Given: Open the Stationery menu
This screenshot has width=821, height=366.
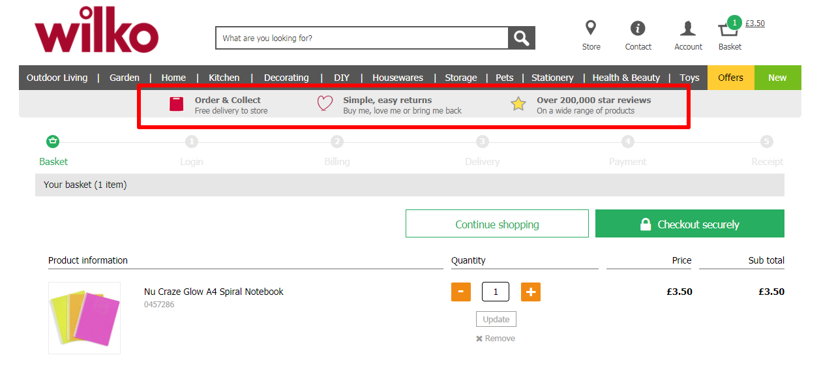Looking at the screenshot, I should tap(552, 78).
